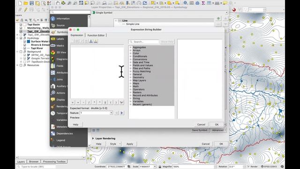This screenshot has width=300, height=169.
Task: Toggle visibility of Tapi River layer
Action: click(25, 48)
